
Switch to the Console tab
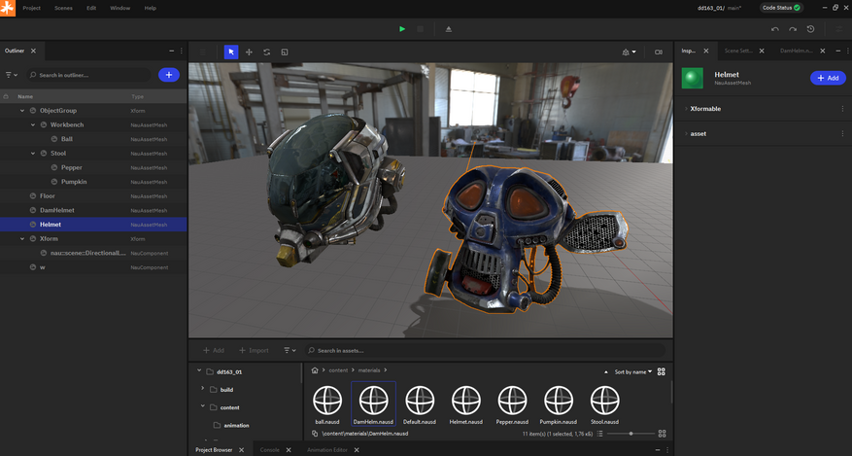click(x=269, y=450)
